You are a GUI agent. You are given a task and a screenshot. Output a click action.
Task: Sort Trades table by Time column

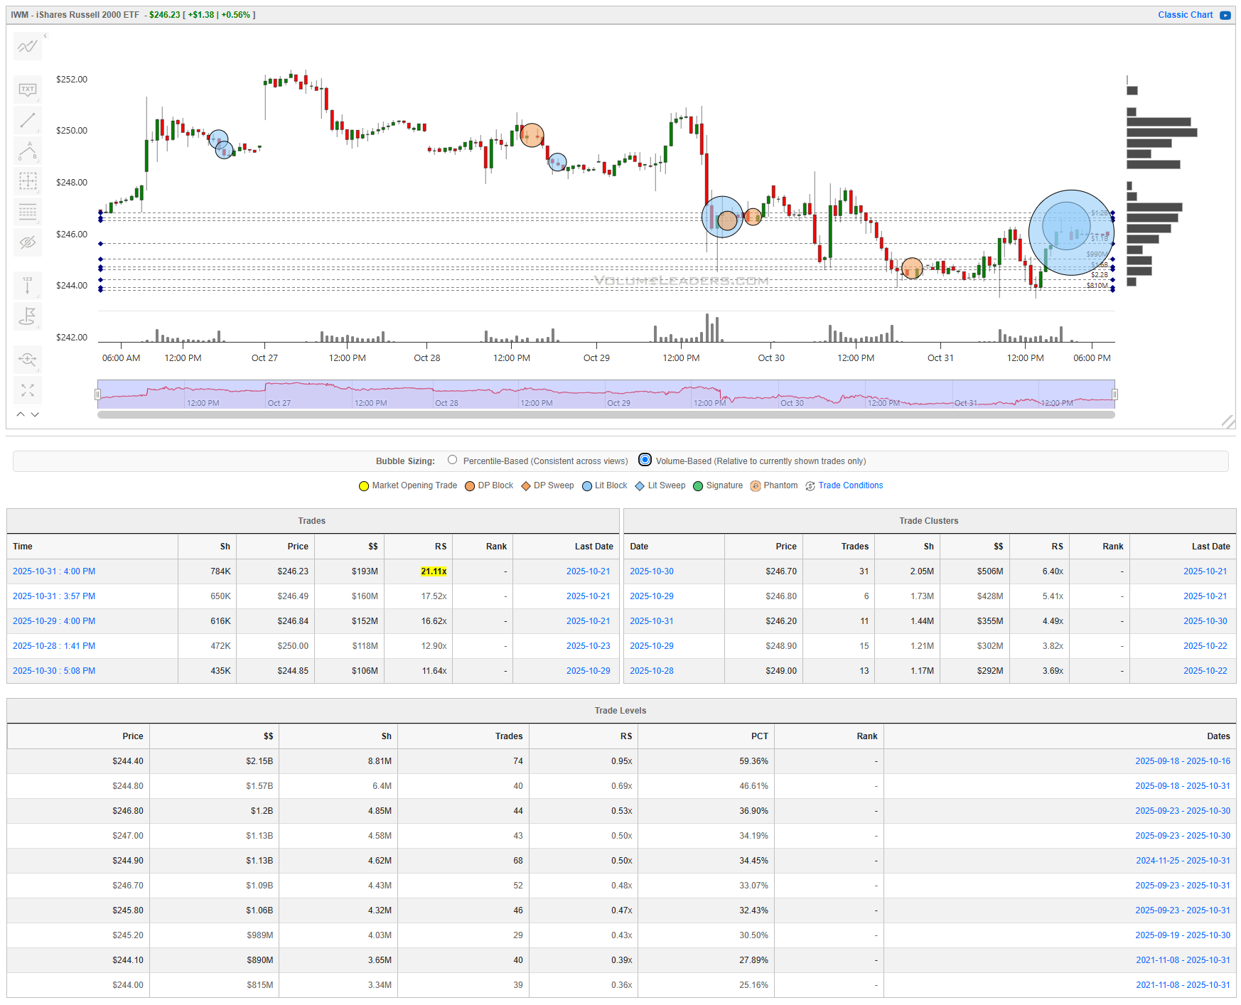click(x=92, y=547)
